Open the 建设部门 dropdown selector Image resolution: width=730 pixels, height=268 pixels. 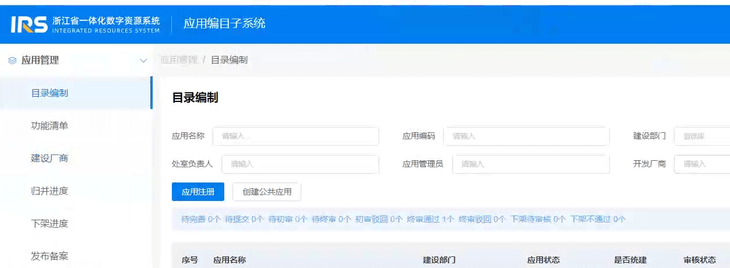[x=701, y=136]
